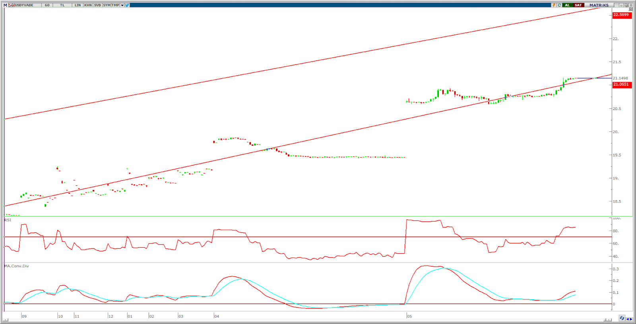Screen dimensions: 636x324
Task: Select the blue horizontal line near 21.15
Action: pyautogui.click(x=594, y=78)
